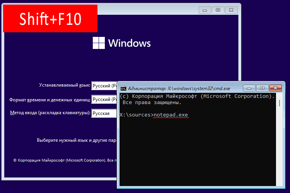Click the notepad.exe command text in console
The height and width of the screenshot is (193, 290).
[x=171, y=115]
